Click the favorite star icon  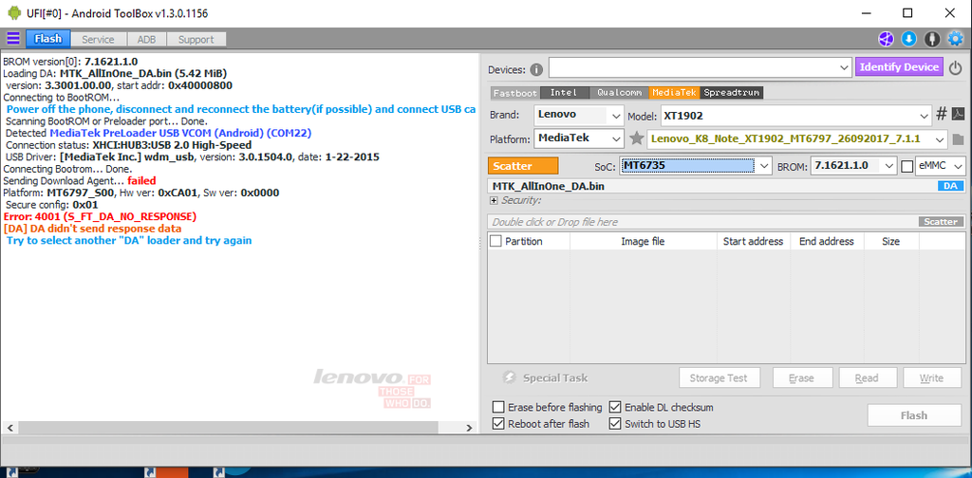(x=636, y=138)
